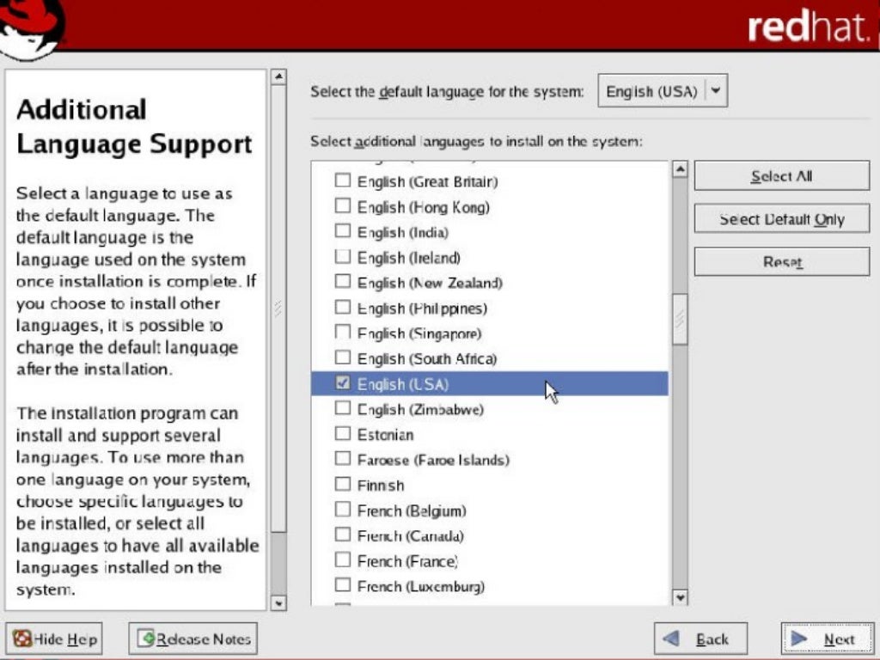This screenshot has width=880, height=660.
Task: Select the English (USA) row text
Action: 403,384
